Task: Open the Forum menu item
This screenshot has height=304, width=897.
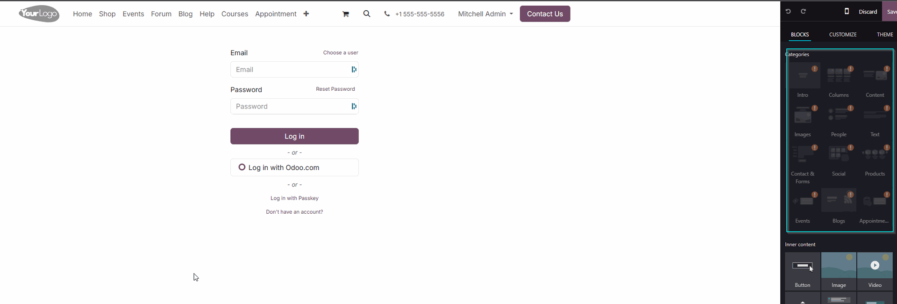Action: [161, 14]
